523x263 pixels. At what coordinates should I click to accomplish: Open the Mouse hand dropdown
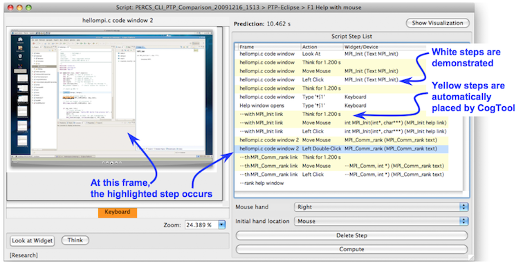pyautogui.click(x=381, y=206)
